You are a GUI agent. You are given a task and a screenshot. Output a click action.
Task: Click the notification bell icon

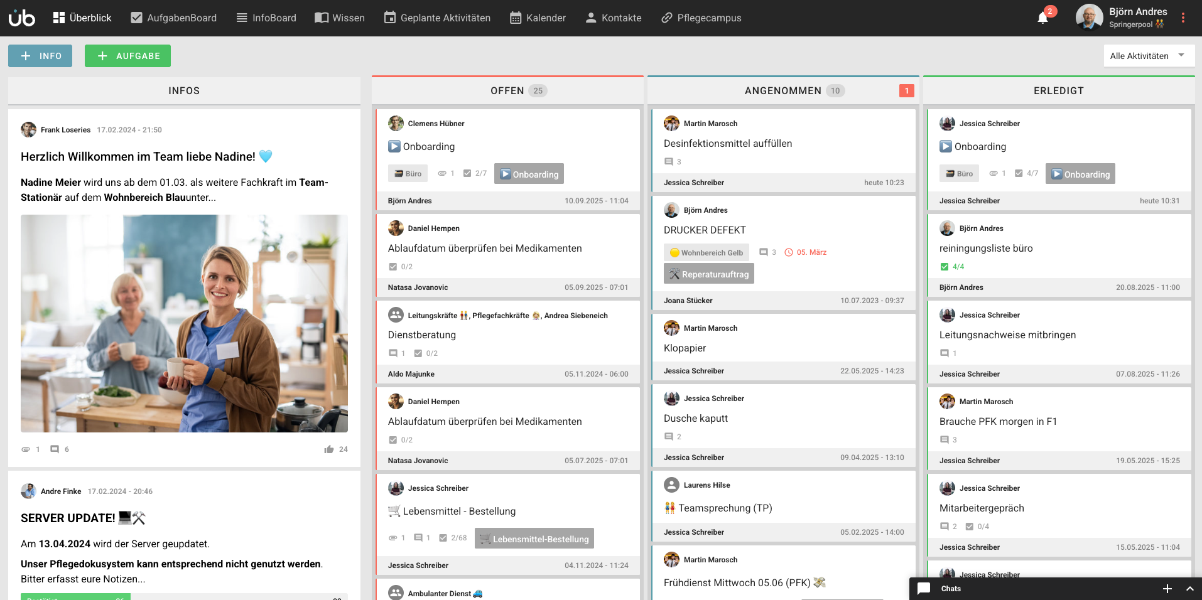tap(1042, 18)
